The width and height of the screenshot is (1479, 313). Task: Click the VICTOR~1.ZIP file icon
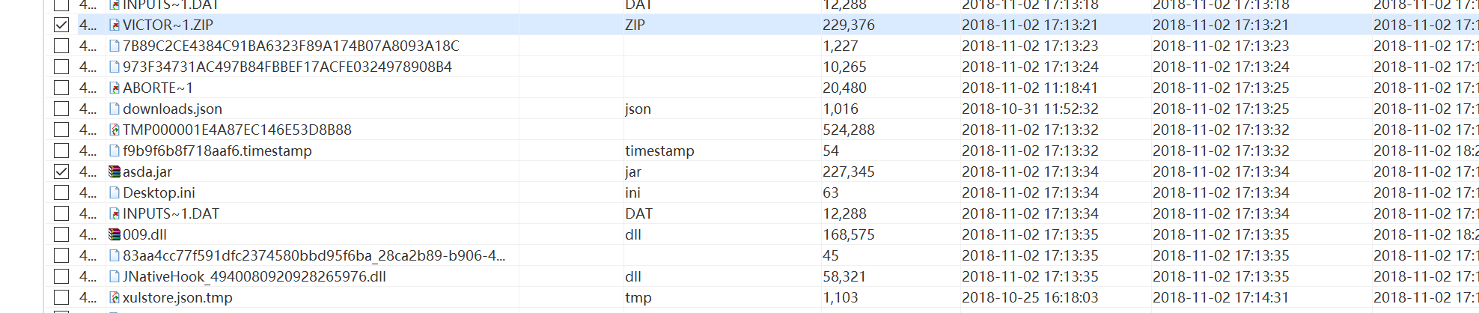(115, 25)
